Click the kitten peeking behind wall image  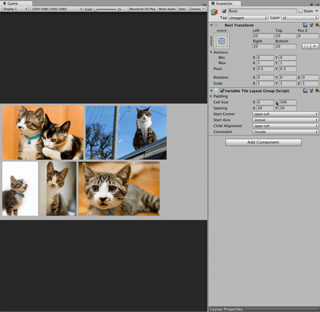click(x=58, y=188)
